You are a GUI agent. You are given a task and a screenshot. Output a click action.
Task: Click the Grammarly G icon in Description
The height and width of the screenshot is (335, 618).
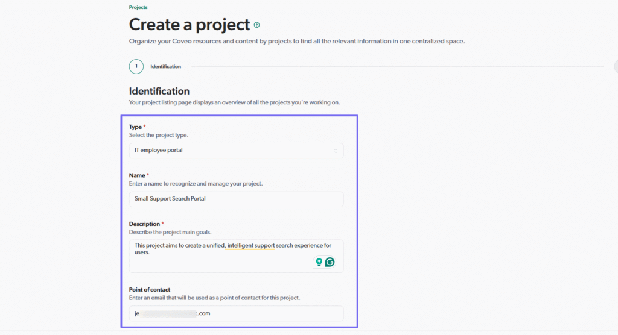point(330,262)
